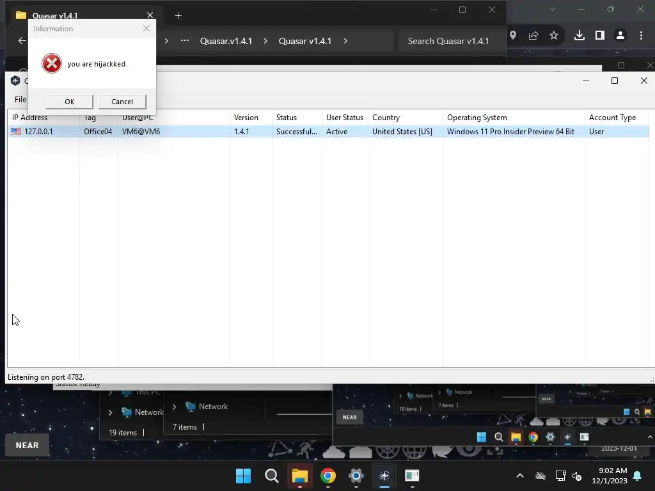
Task: Click the muted volume tray icon
Action: tap(578, 476)
